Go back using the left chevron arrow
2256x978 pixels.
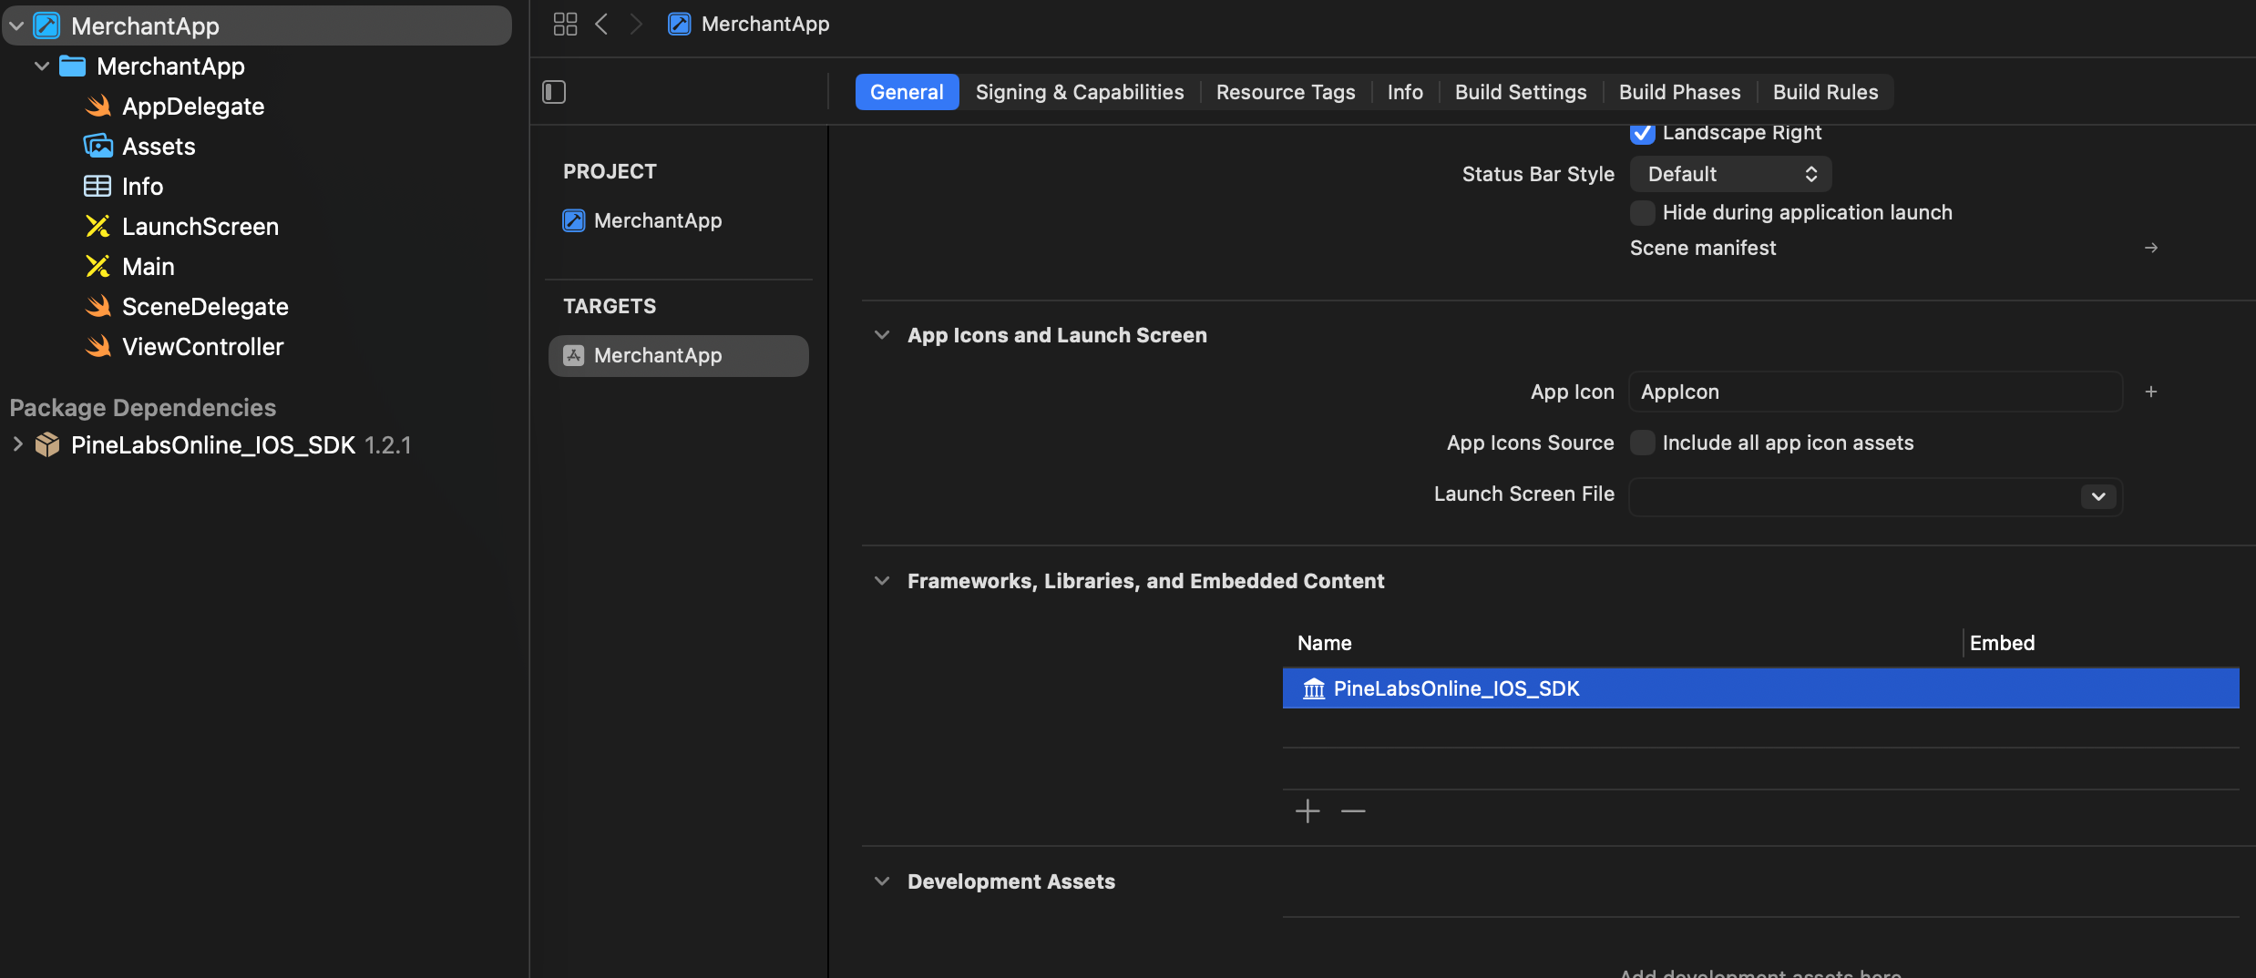(x=601, y=25)
